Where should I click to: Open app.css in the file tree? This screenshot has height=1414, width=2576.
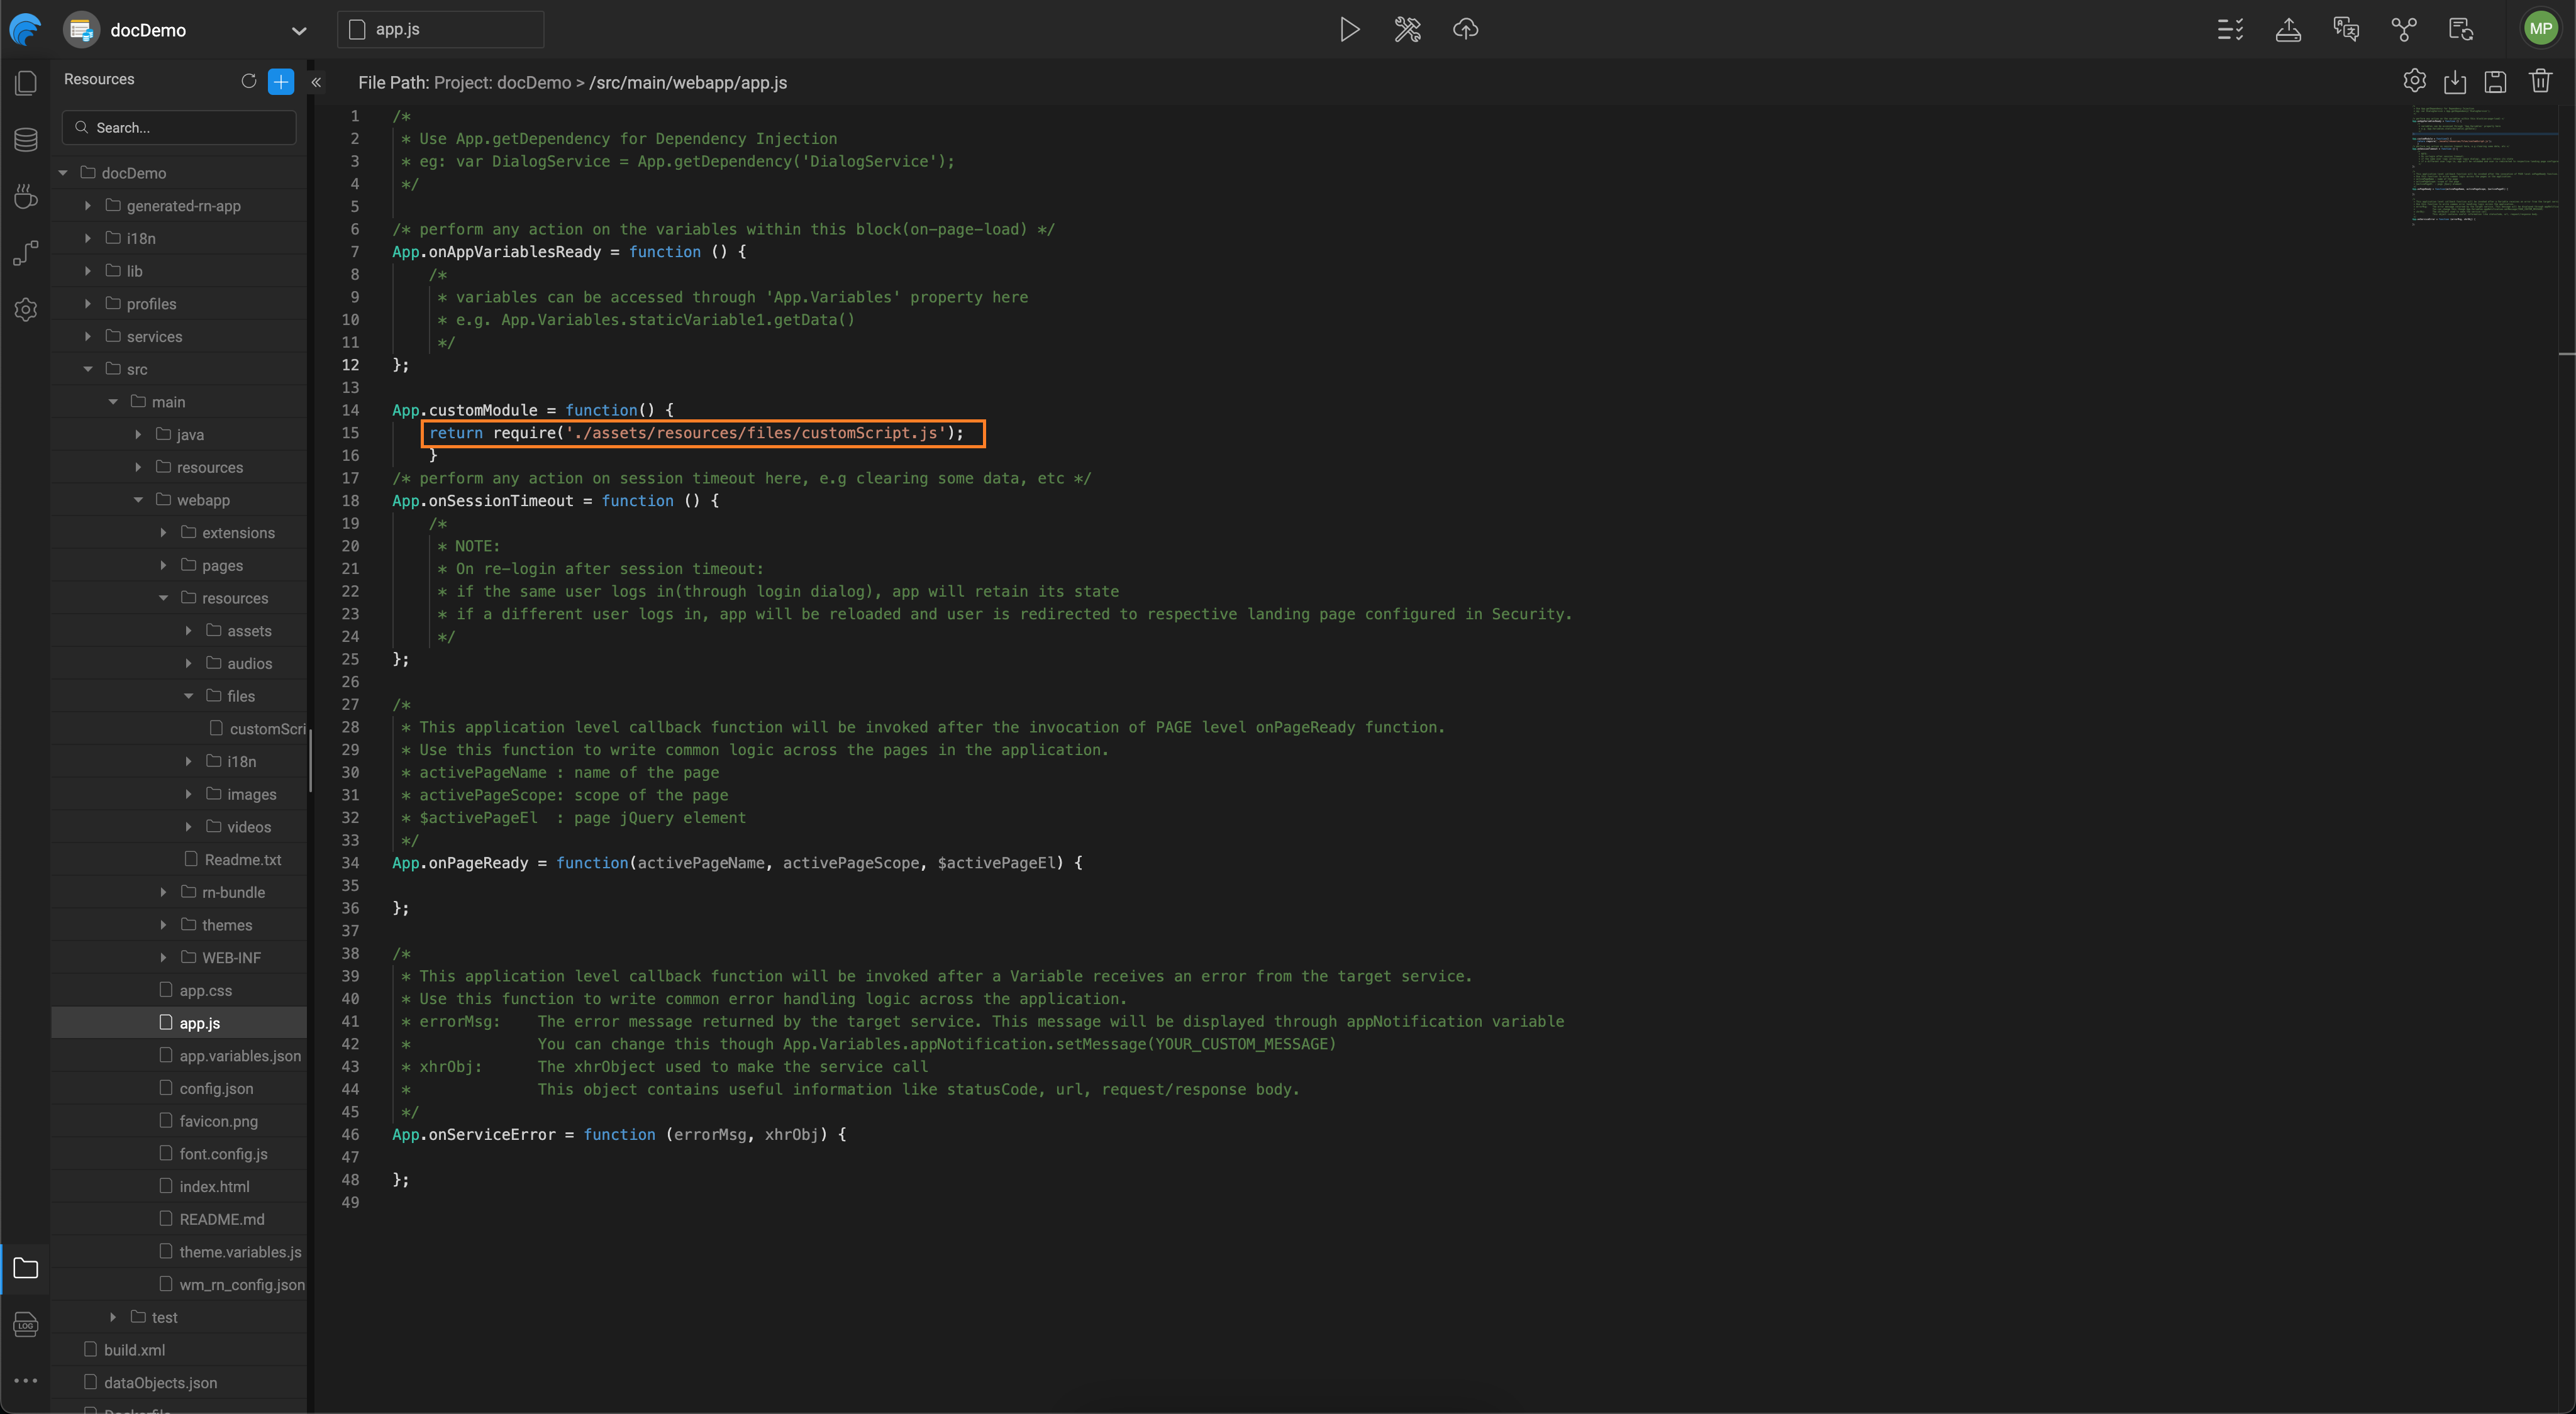[x=205, y=990]
